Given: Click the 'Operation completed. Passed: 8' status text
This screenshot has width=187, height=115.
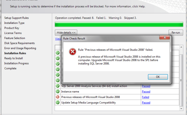Looking at the screenshot, I should coord(75,18).
